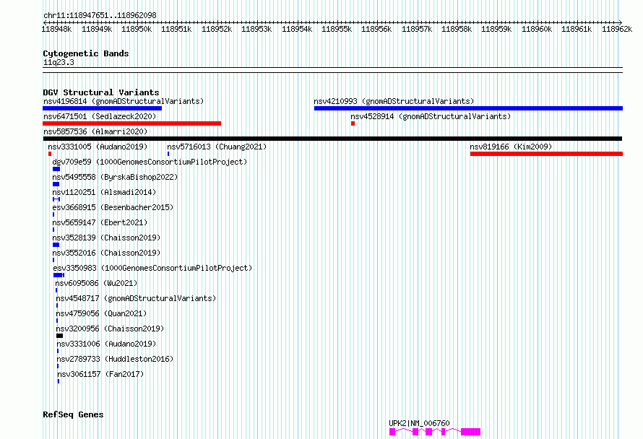Open nsv3331006 Audano2019 label
The width and height of the screenshot is (643, 439).
pyautogui.click(x=106, y=344)
